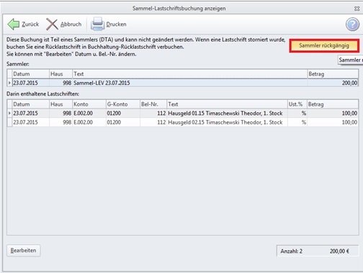
Task: Click the Abbruch label in the toolbar
Action: pos(71,24)
